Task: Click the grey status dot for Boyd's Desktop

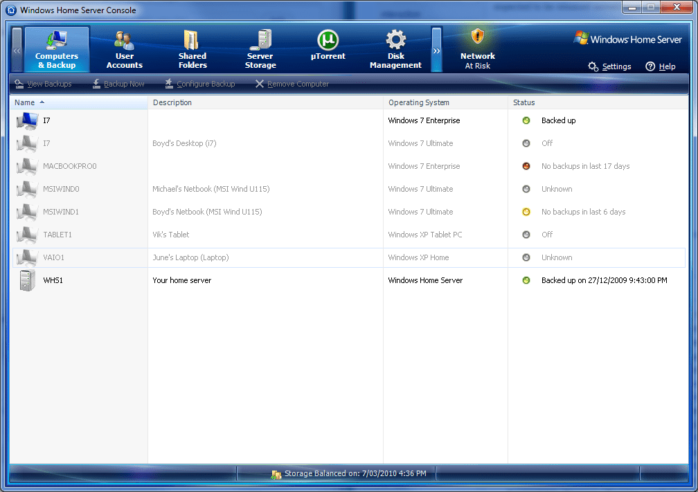Action: (526, 143)
